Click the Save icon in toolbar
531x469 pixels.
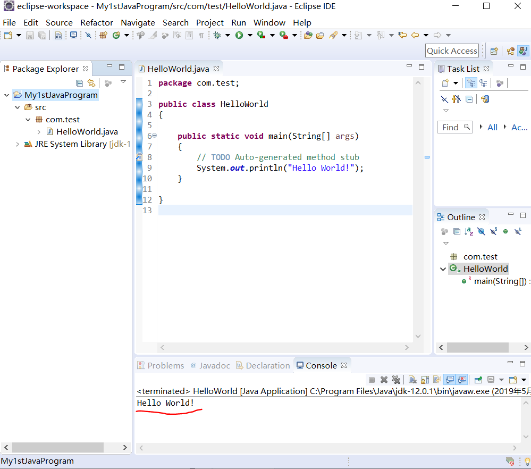pyautogui.click(x=30, y=35)
